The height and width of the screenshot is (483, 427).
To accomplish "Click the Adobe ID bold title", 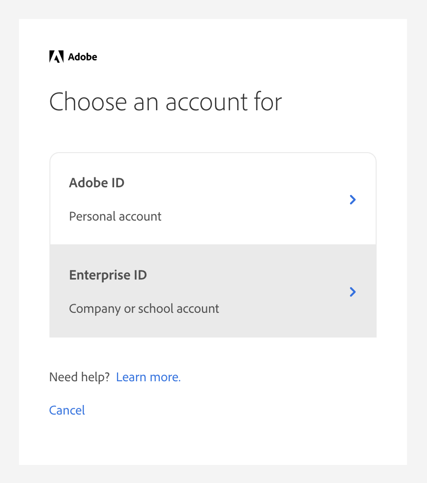I will [x=97, y=183].
